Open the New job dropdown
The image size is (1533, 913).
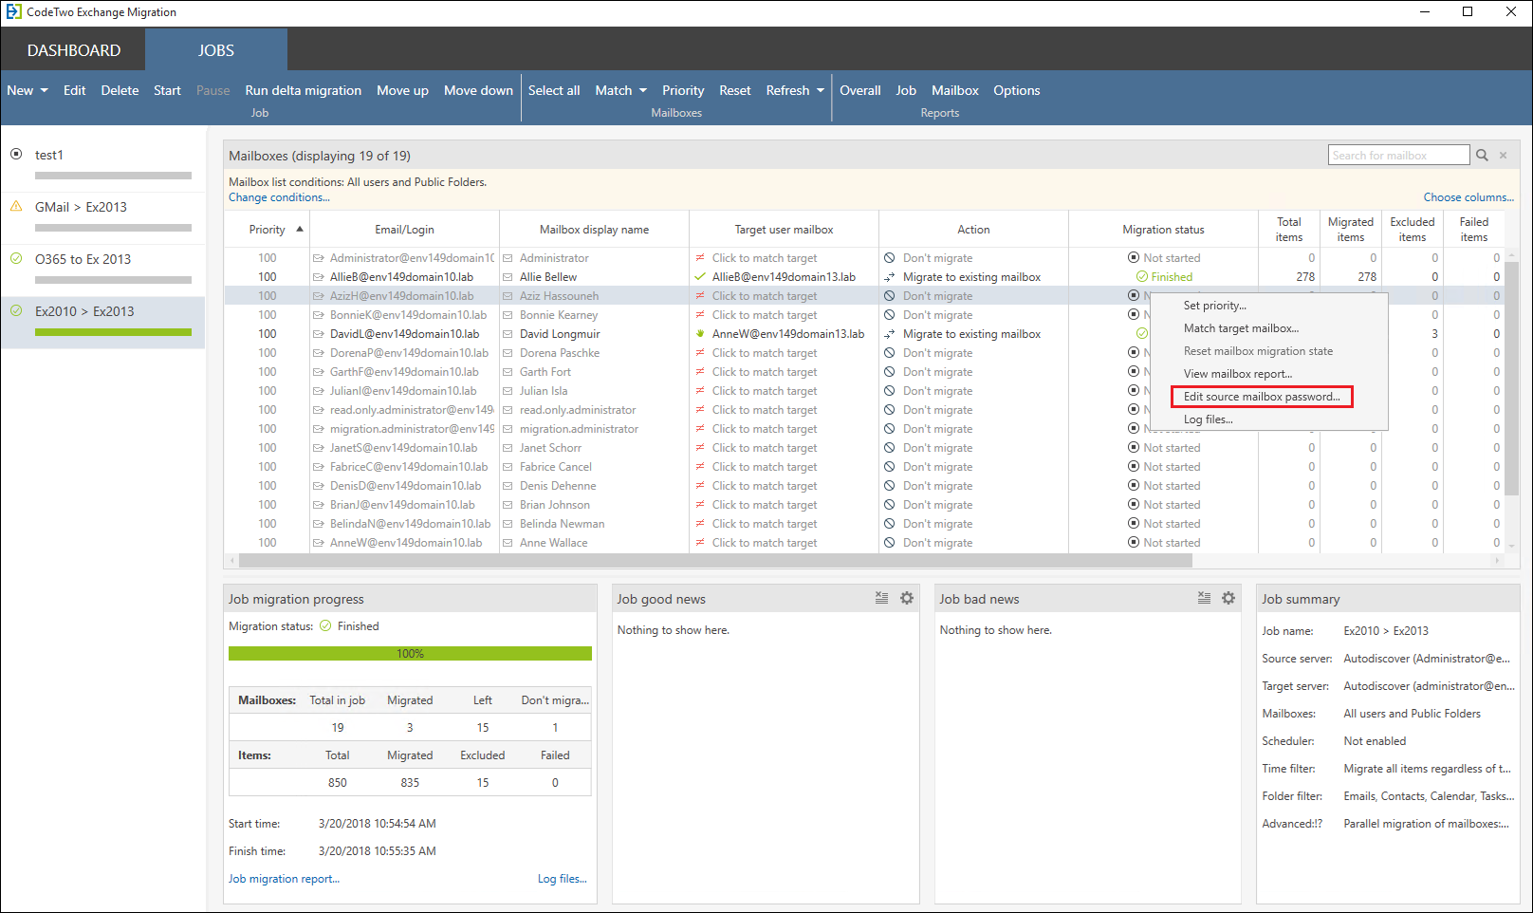pyautogui.click(x=28, y=90)
